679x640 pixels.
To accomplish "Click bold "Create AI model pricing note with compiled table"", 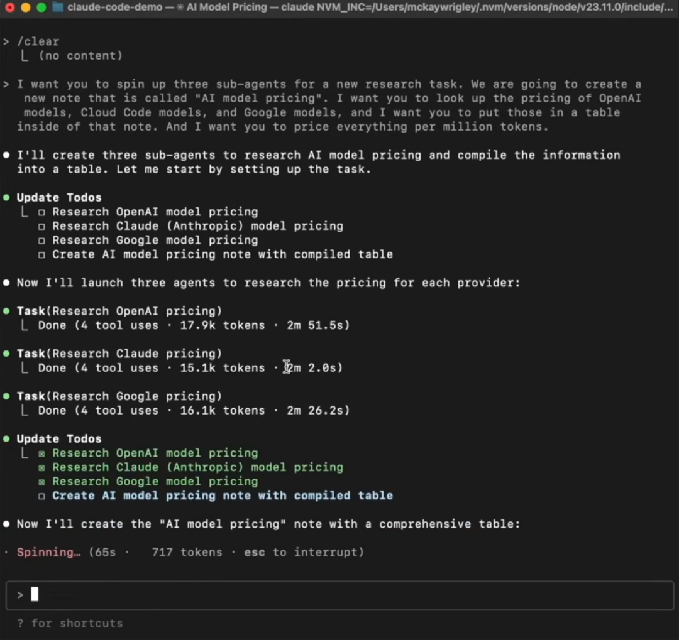I will click(222, 496).
